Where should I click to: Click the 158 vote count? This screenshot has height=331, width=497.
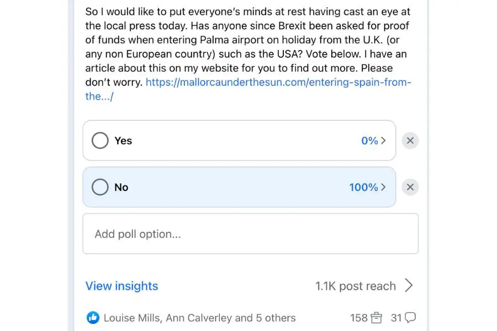[360, 318]
